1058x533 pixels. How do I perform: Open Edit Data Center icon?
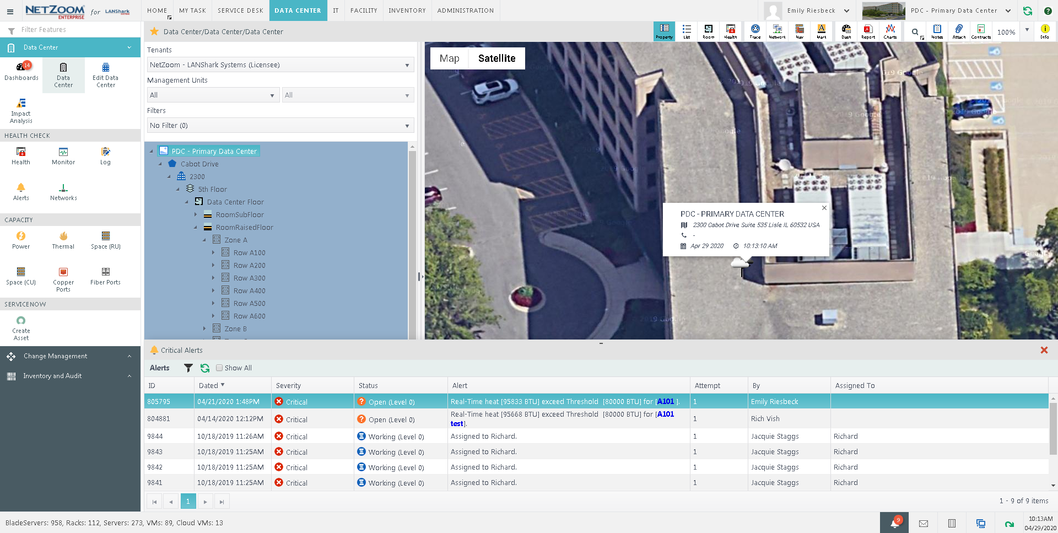(x=105, y=74)
